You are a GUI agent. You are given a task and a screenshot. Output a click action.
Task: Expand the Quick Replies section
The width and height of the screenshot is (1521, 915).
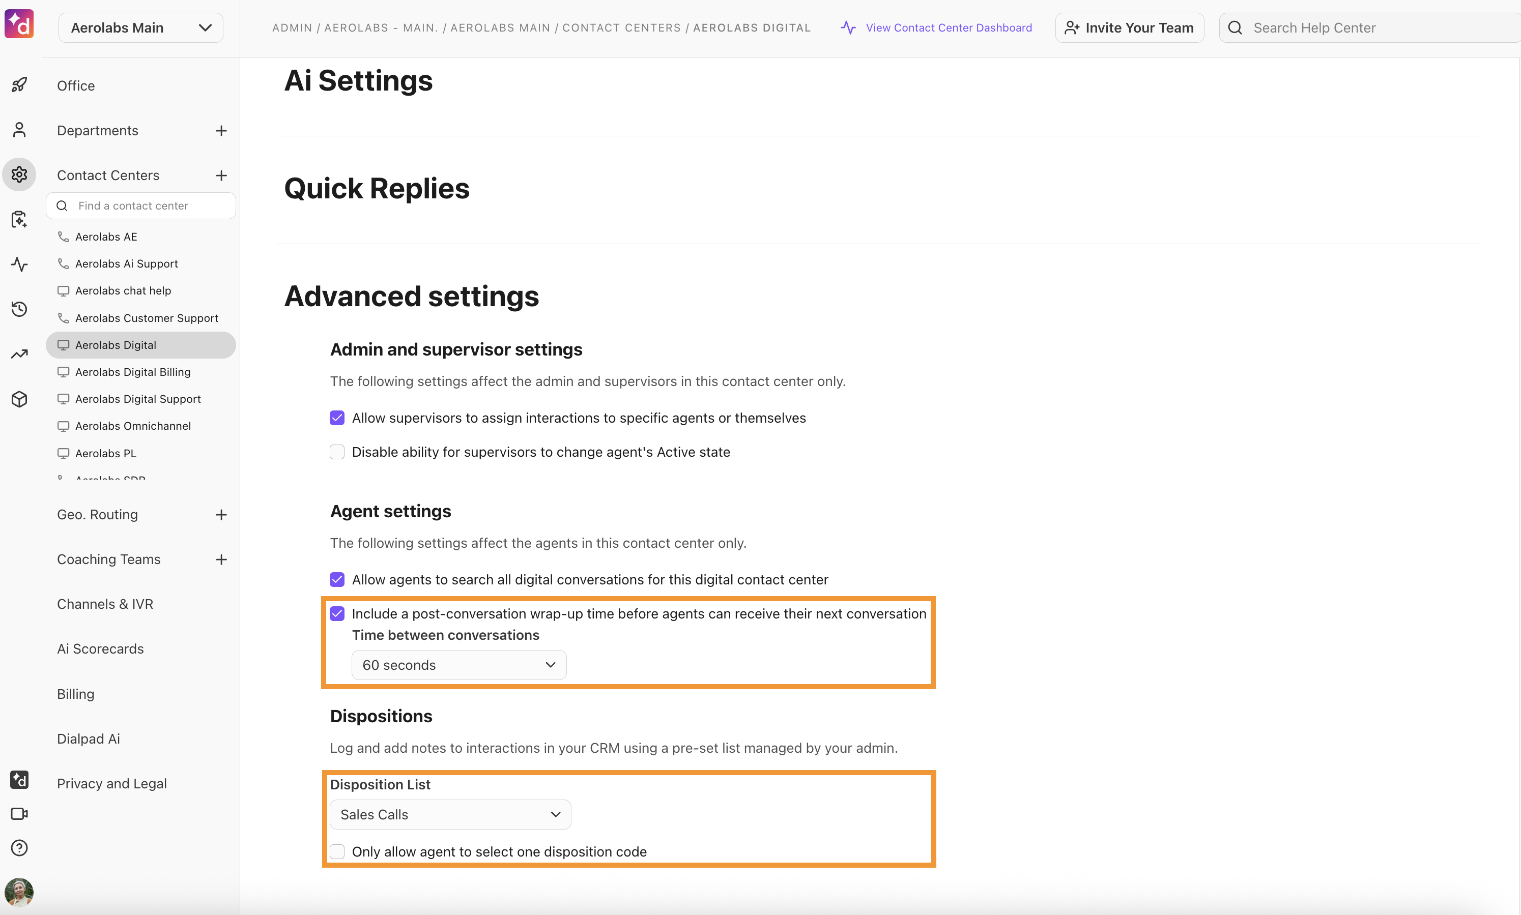pos(377,189)
